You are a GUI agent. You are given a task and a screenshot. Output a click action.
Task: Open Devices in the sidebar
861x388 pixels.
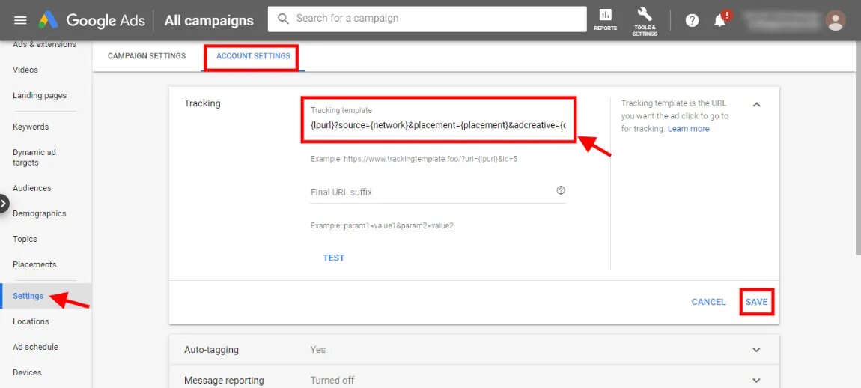tap(27, 372)
